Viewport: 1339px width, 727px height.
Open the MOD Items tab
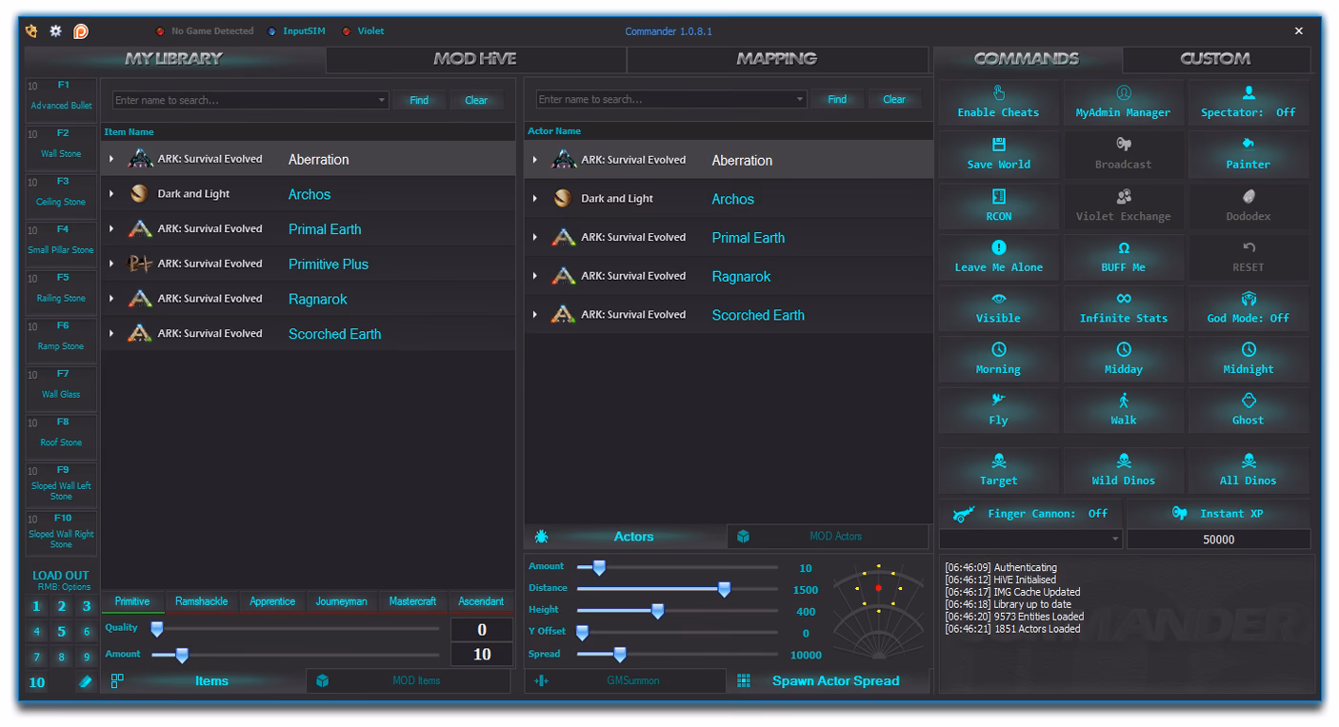[408, 680]
